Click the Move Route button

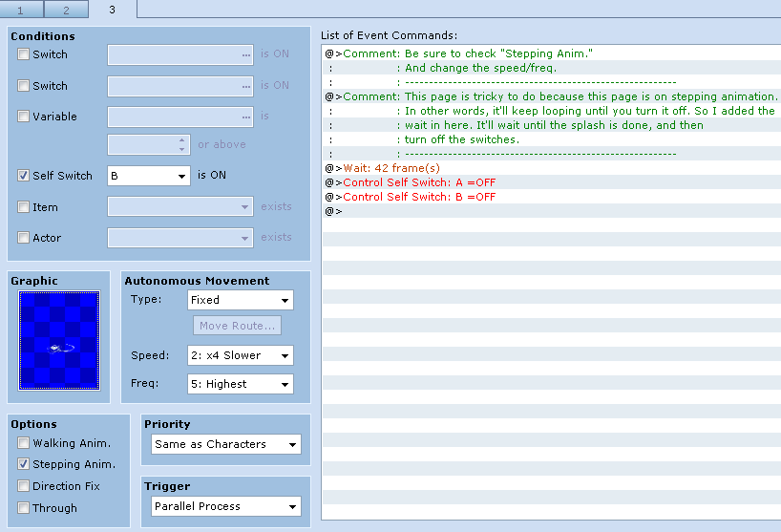pos(237,326)
